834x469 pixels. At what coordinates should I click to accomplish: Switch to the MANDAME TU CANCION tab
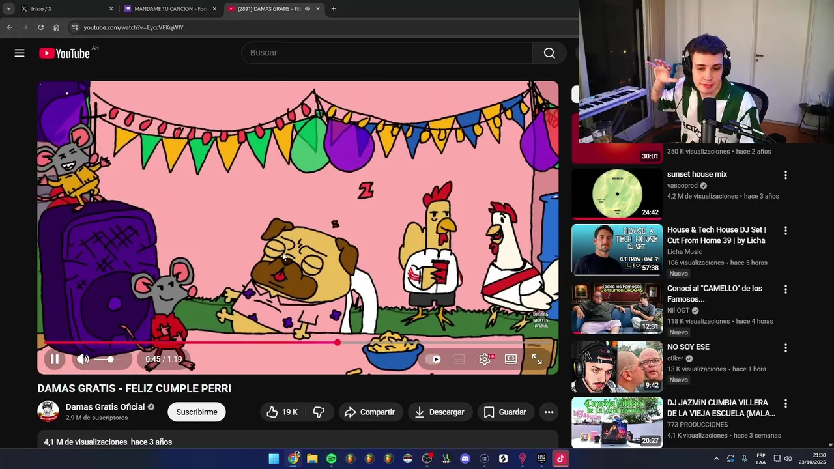171,9
